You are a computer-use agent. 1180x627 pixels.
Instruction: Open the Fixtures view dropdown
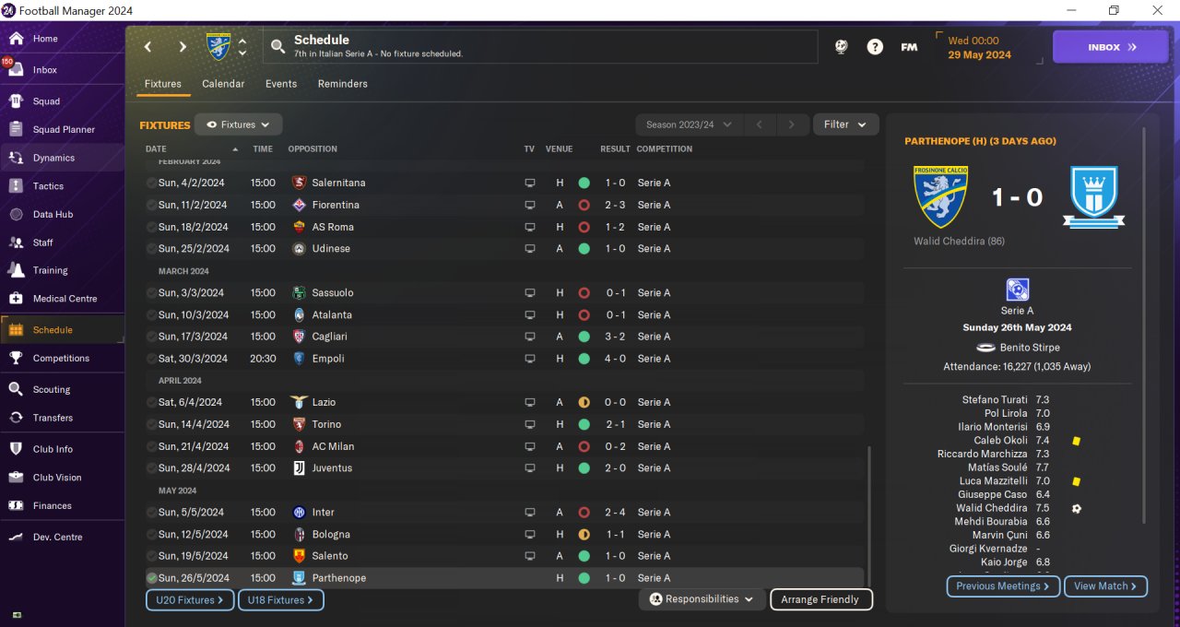(238, 124)
